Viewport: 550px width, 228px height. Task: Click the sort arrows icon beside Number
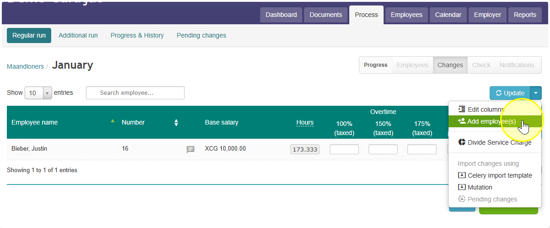click(176, 123)
